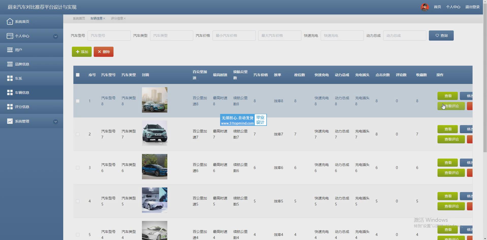Click the grid icon beside 车辆信息
The width and height of the screenshot is (487, 240).
tap(10, 92)
